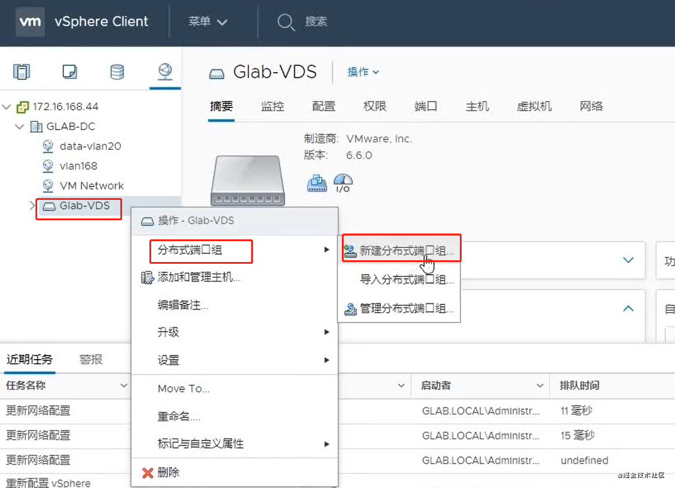Image resolution: width=675 pixels, height=488 pixels.
Task: Click the switch icon beside Glab-VDS in tree
Action: (x=49, y=207)
